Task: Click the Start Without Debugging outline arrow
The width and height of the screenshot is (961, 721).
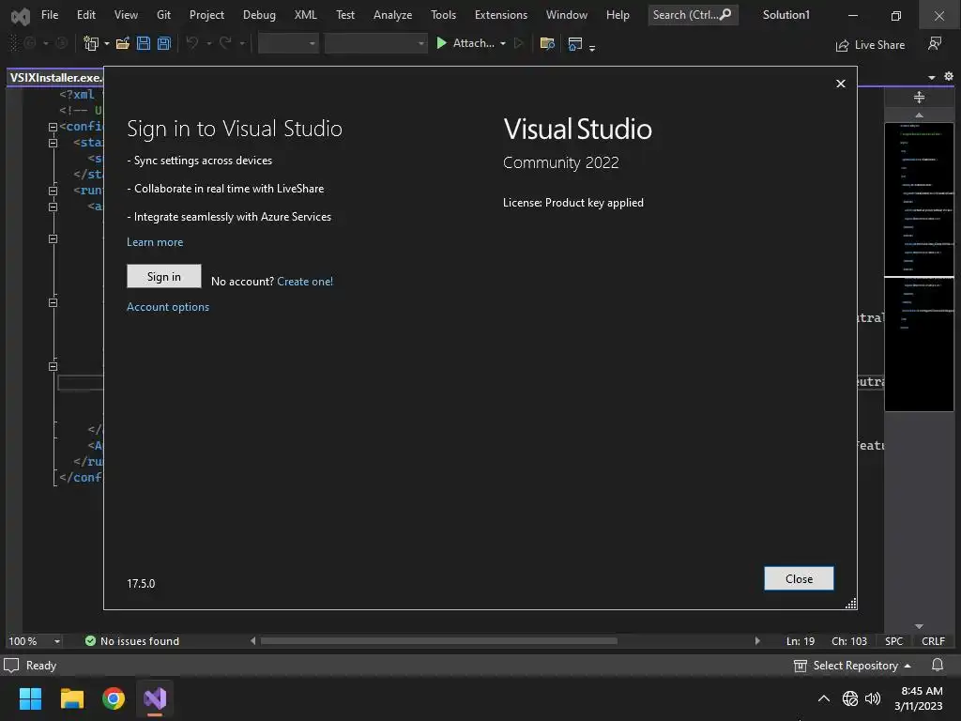Action: 518,43
